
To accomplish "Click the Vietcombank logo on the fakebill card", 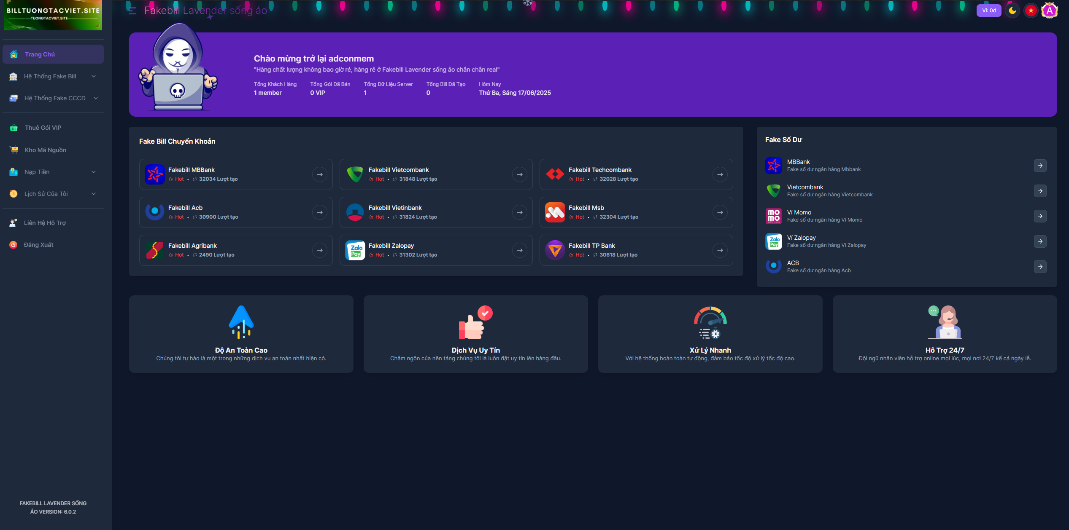I will [x=355, y=174].
